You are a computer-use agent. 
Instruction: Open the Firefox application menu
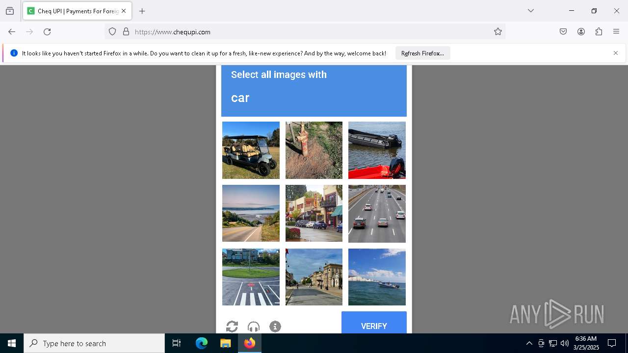click(x=616, y=32)
